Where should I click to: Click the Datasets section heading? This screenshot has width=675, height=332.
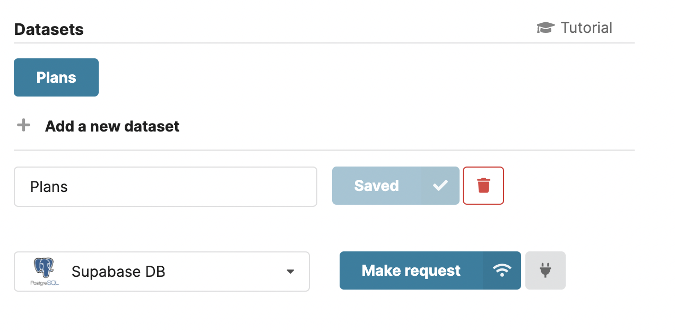(49, 29)
